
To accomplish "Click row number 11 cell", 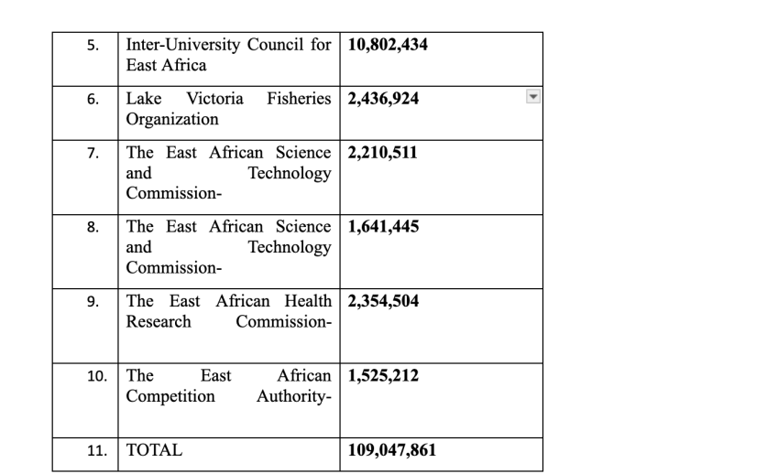I will 90,451.
